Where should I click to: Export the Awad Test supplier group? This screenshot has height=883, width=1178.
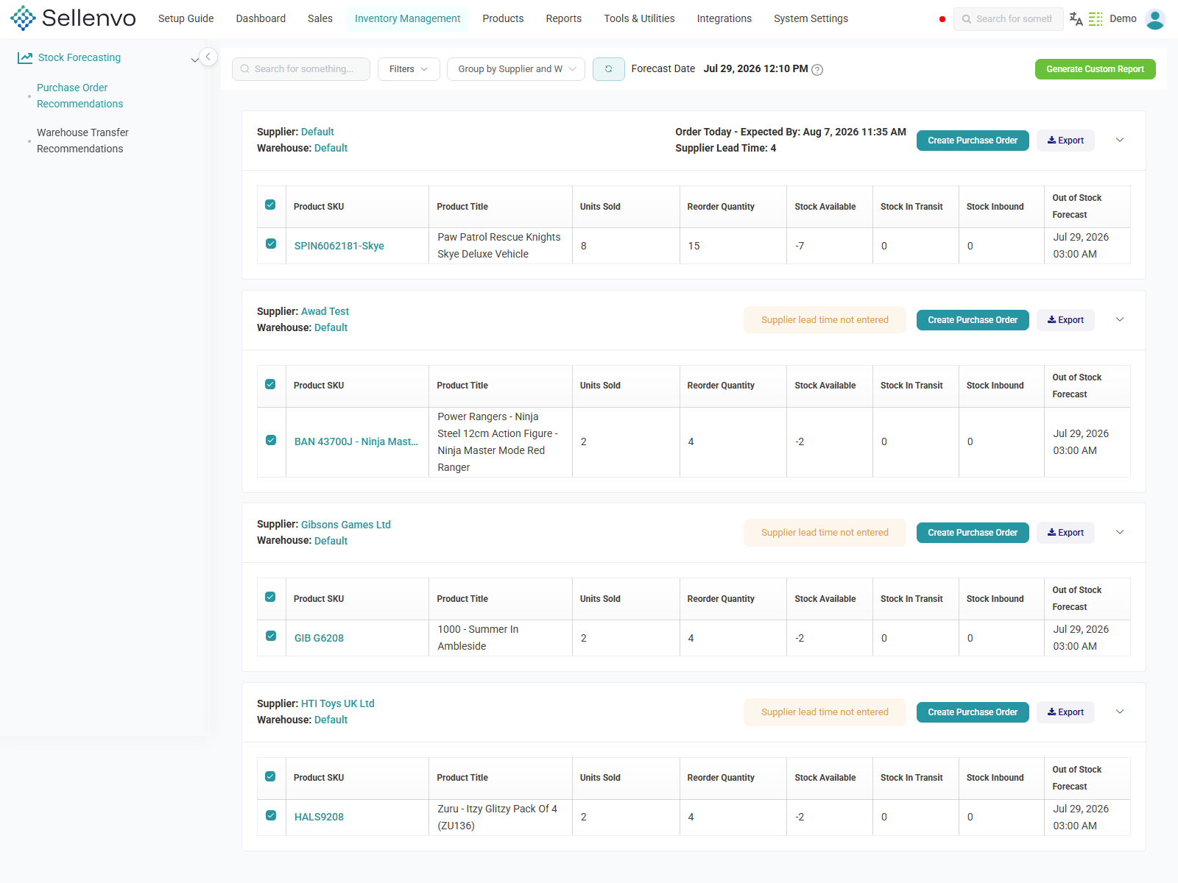(x=1065, y=320)
